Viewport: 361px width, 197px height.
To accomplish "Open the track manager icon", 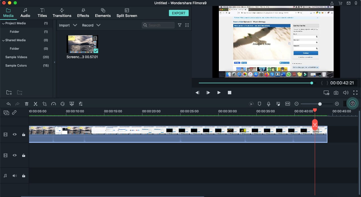I will point(6,113).
